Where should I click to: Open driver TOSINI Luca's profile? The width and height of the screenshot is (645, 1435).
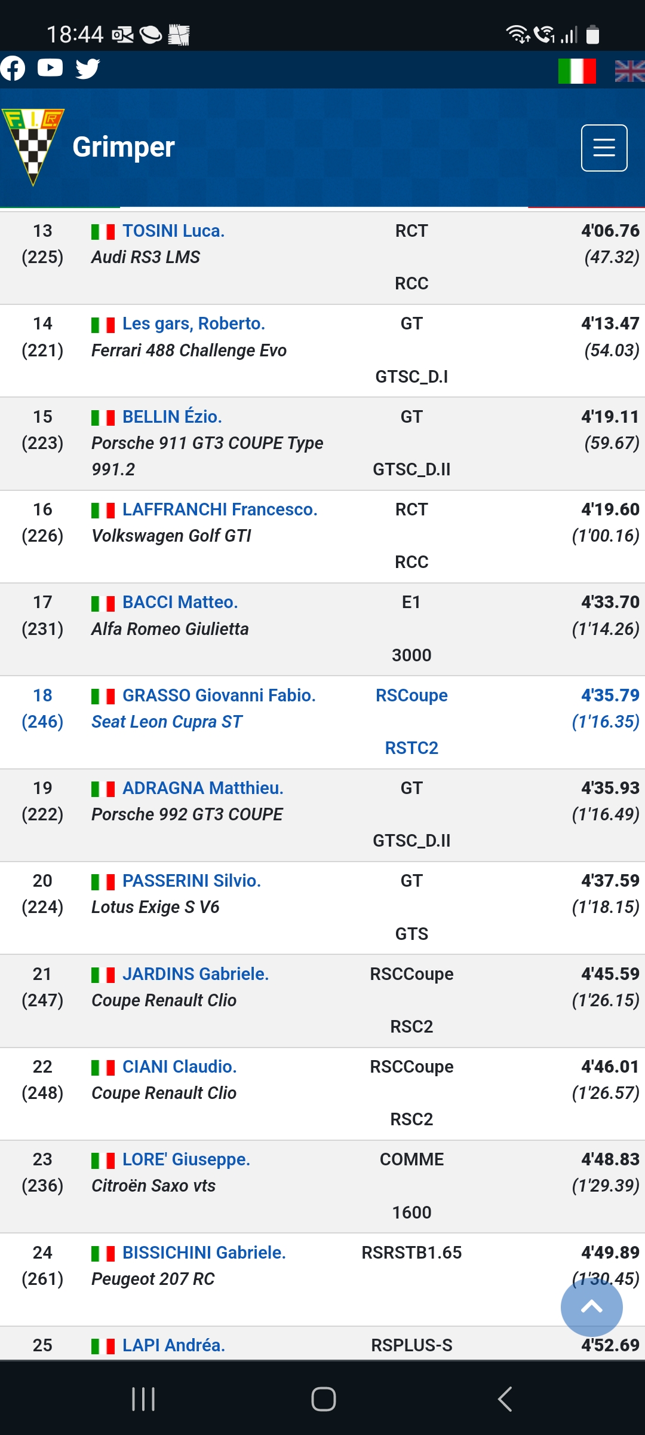click(x=173, y=231)
